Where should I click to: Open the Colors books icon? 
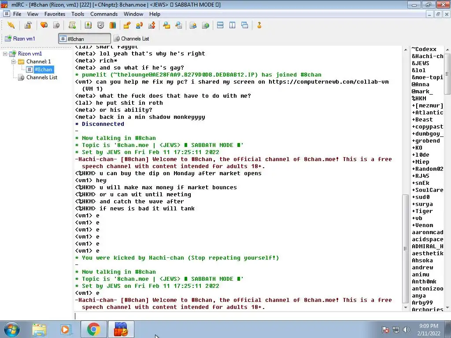(113, 25)
